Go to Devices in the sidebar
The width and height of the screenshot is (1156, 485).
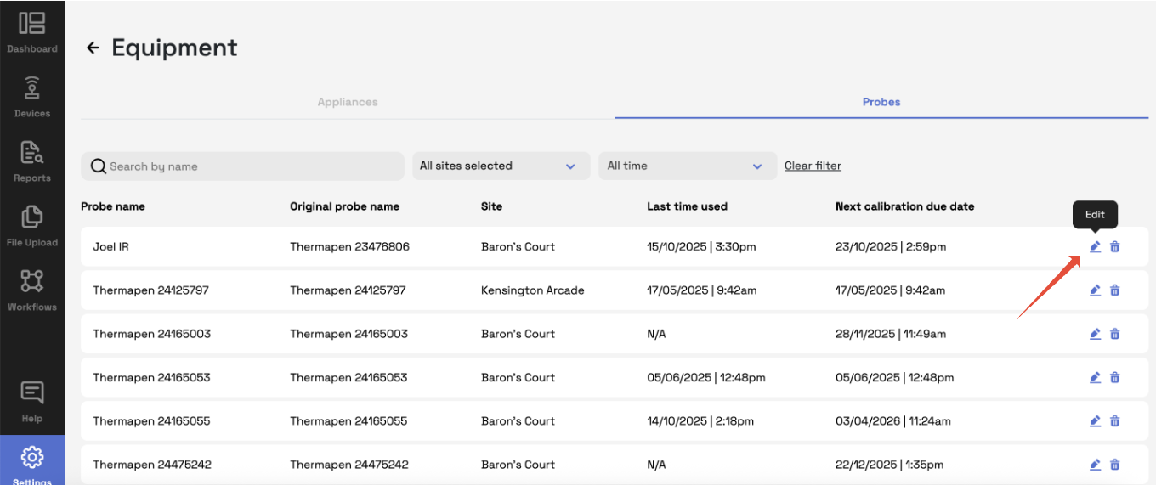pyautogui.click(x=32, y=97)
